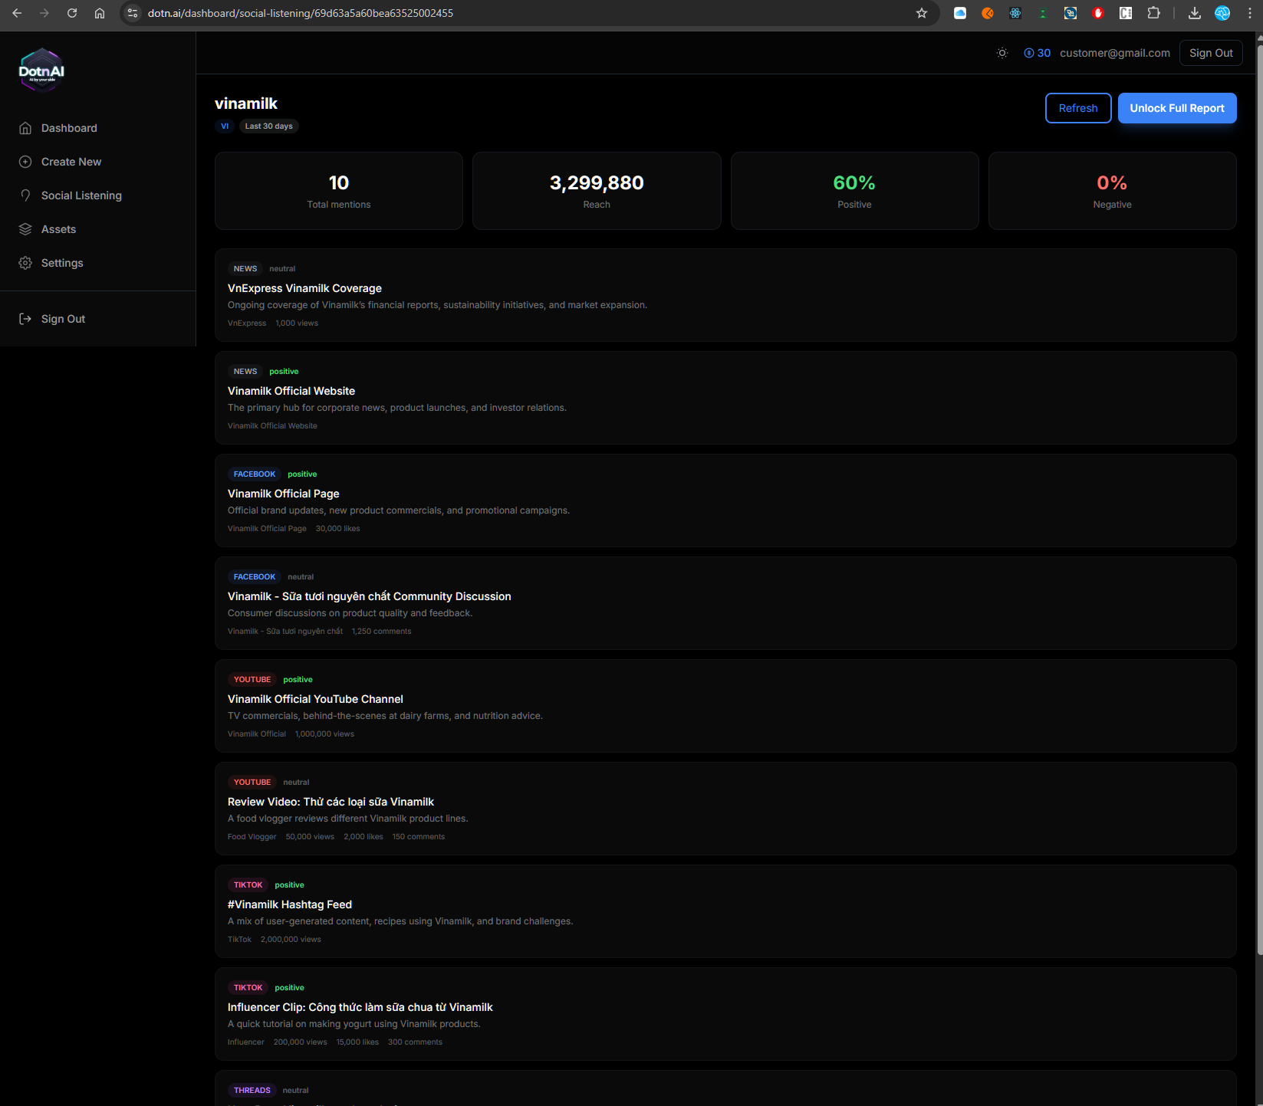Open the VnExpress Vinamilk Coverage mention
This screenshot has height=1106, width=1263.
tap(725, 295)
